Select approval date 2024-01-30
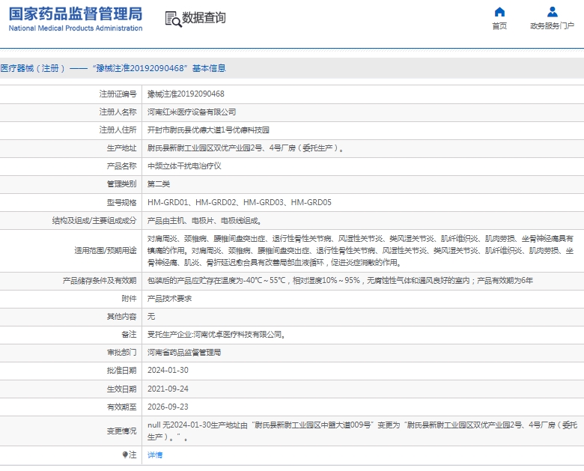Image resolution: width=584 pixels, height=471 pixels. point(168,370)
